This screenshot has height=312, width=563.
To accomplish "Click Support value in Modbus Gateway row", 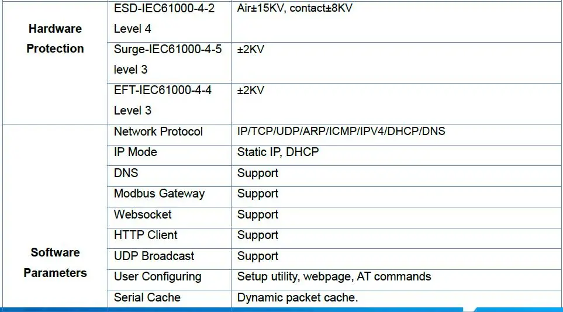I will pyautogui.click(x=258, y=194).
